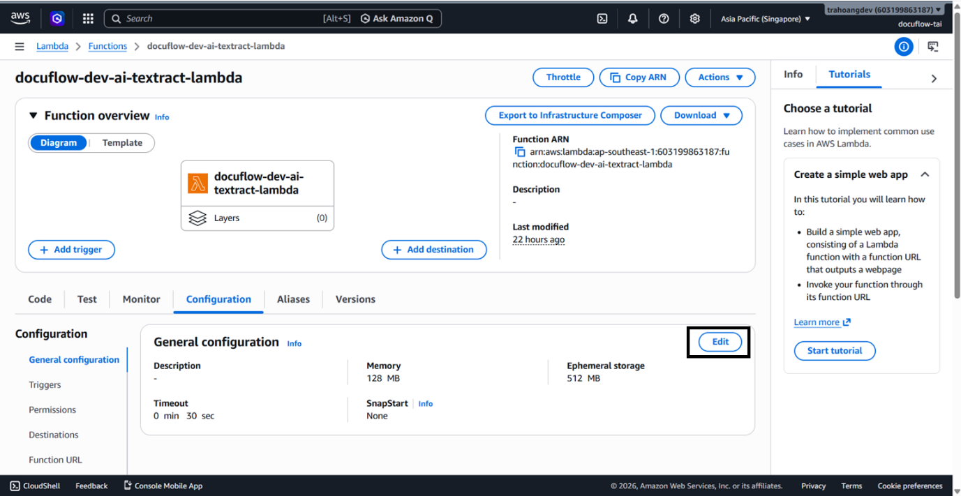Open the Info tab in the side panel
This screenshot has height=496, width=961.
point(794,74)
